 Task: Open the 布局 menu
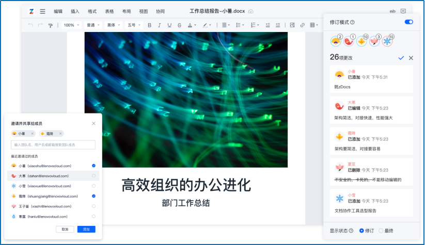[x=127, y=11]
